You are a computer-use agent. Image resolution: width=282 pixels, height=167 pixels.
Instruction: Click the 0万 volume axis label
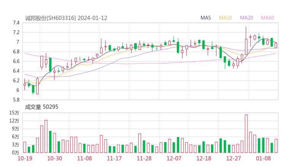(16, 153)
